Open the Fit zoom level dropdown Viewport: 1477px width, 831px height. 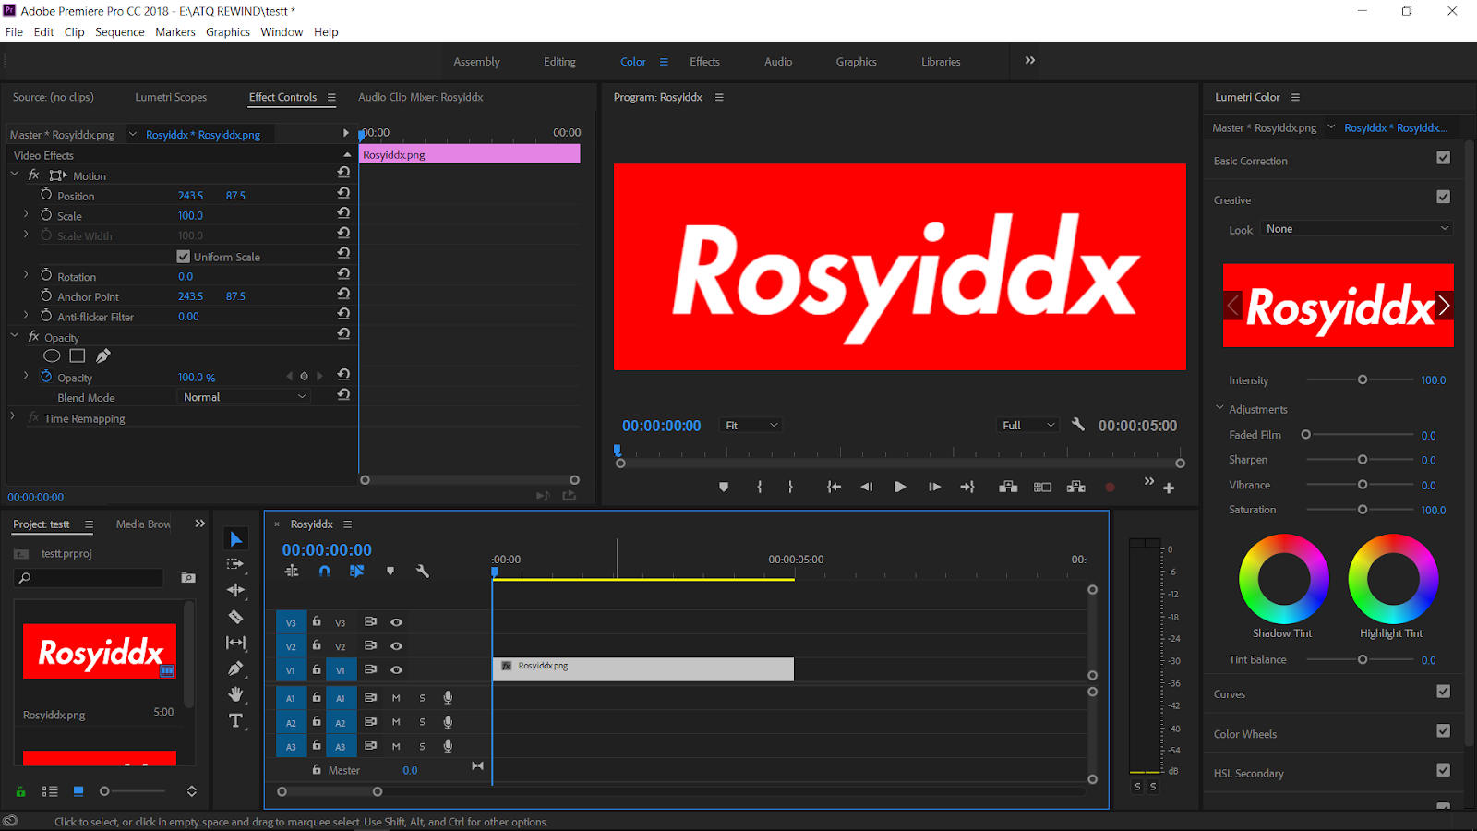point(751,426)
